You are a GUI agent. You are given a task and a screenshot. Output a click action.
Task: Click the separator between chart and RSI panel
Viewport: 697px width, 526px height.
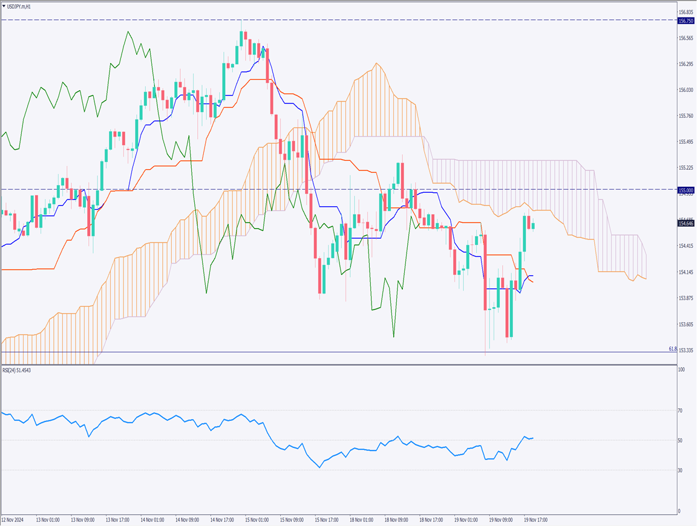tap(339, 365)
